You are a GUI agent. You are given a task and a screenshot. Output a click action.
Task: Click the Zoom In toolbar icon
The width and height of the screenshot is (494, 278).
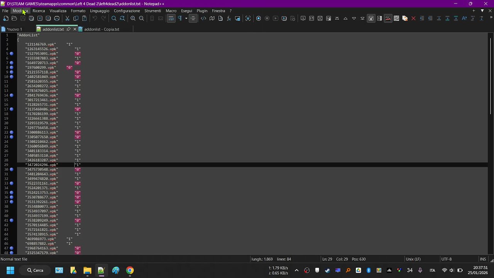tap(133, 18)
